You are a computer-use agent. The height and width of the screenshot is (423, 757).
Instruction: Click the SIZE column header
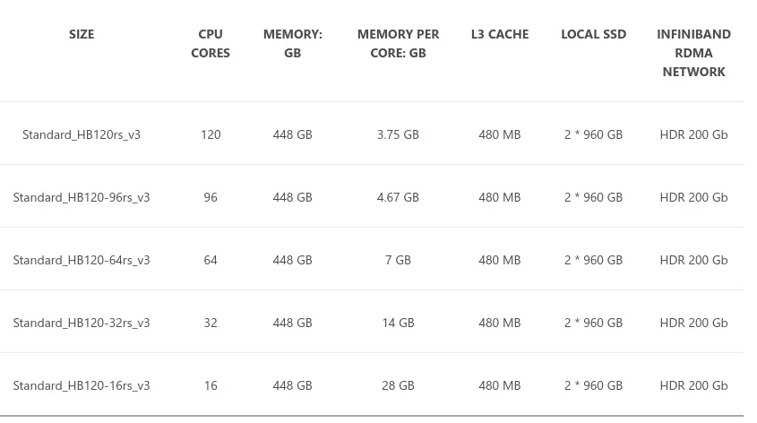pos(82,34)
